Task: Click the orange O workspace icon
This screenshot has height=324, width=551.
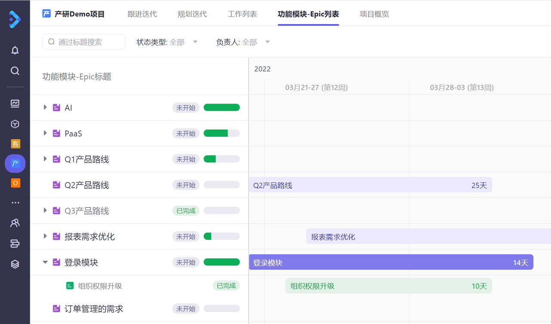Action: [x=15, y=183]
